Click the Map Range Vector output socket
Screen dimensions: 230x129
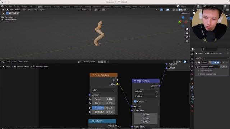(160, 86)
